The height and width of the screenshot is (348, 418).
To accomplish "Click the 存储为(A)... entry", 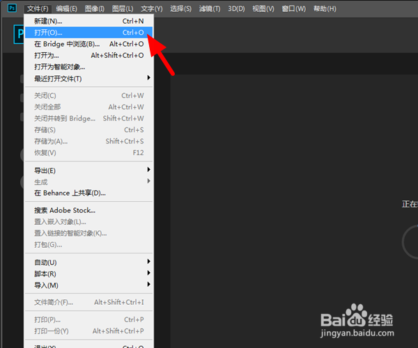I will (88, 141).
